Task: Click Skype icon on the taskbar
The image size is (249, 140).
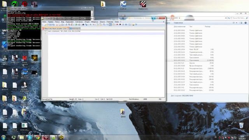Action: point(30,137)
